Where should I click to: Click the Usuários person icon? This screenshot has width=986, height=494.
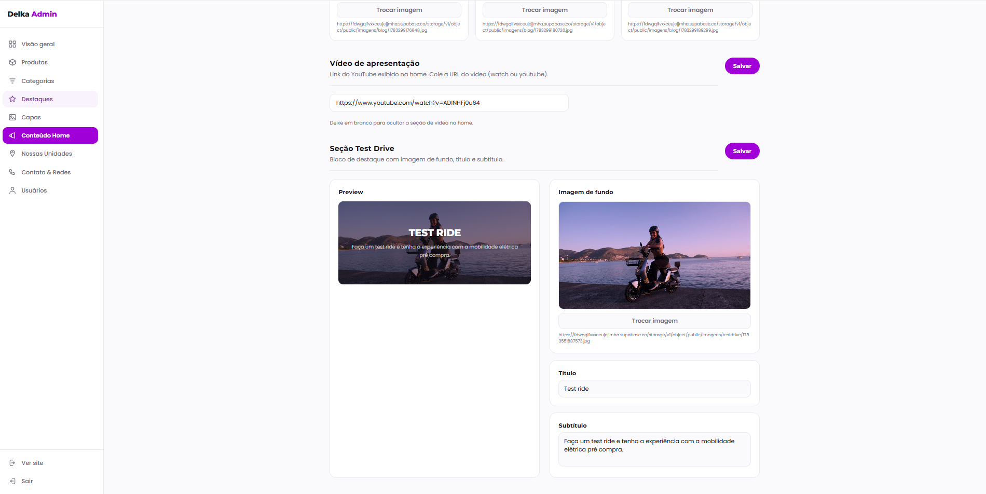point(12,190)
